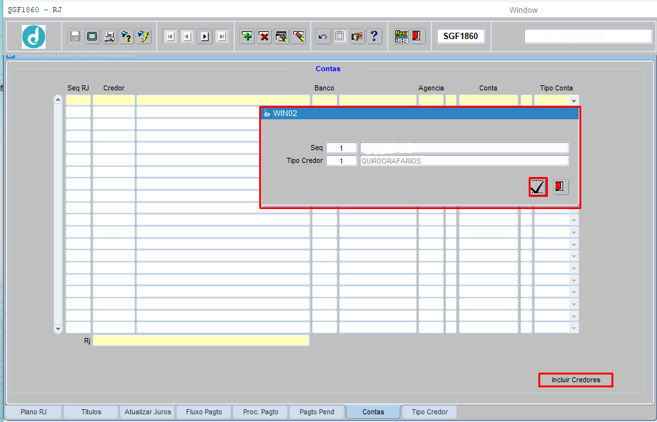Add a new record with green plus
The image size is (657, 422).
(x=247, y=37)
